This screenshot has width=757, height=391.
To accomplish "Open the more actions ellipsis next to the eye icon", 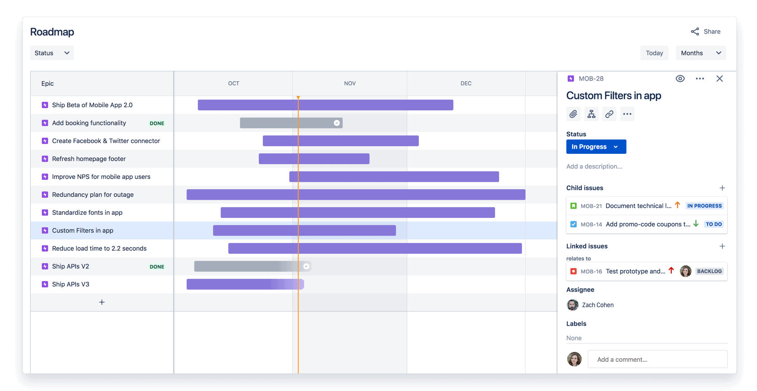I will 700,78.
